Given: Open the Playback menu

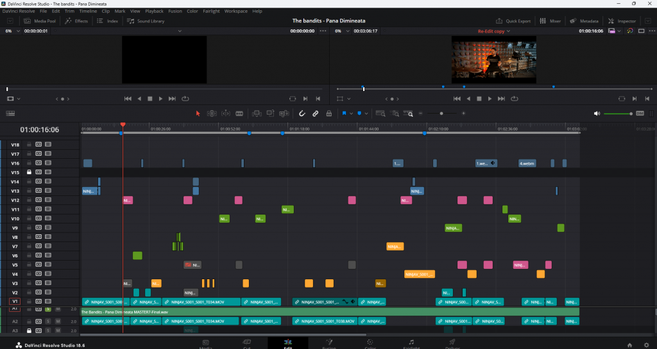Looking at the screenshot, I should click(x=154, y=11).
